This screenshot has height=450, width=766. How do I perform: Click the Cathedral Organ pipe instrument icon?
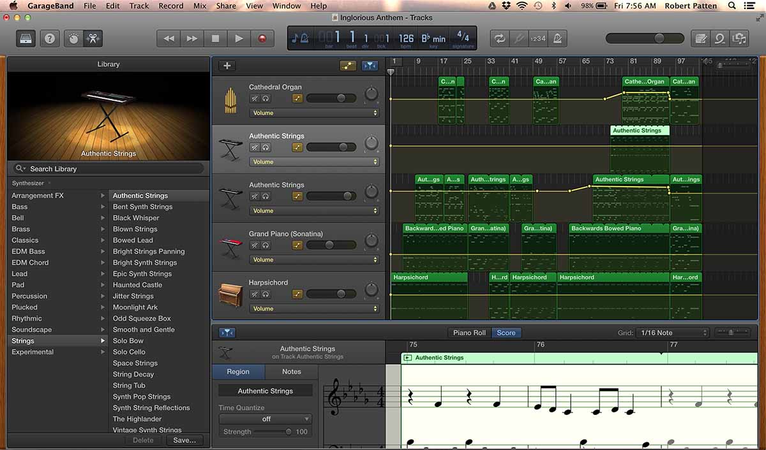coord(230,99)
